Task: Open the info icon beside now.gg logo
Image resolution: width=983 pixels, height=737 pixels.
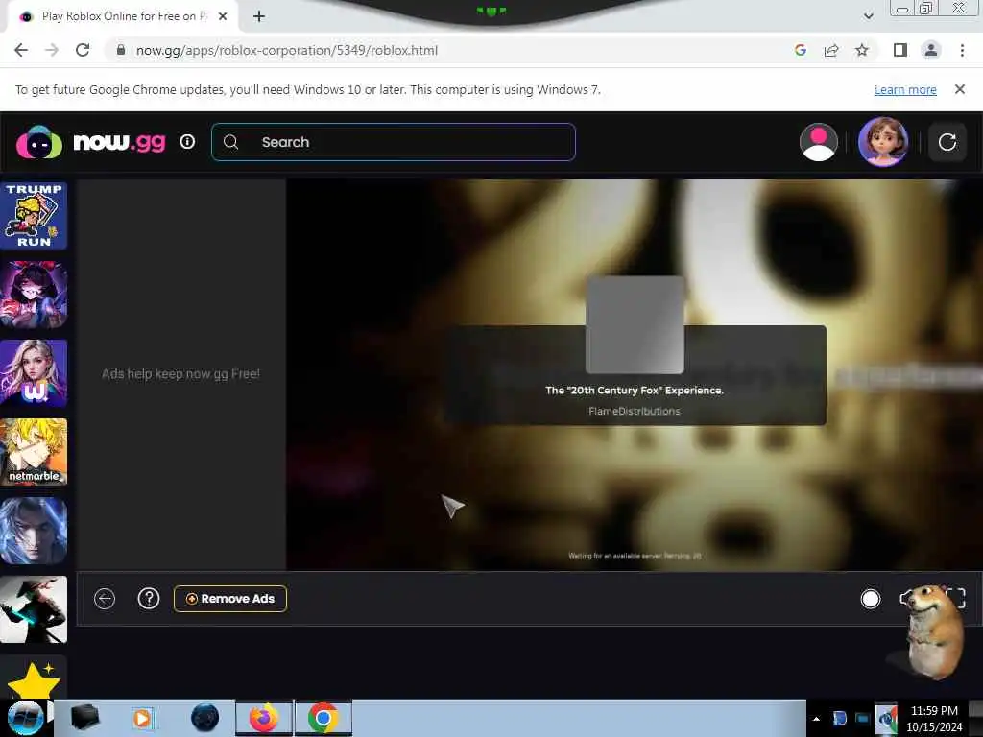Action: pos(187,142)
